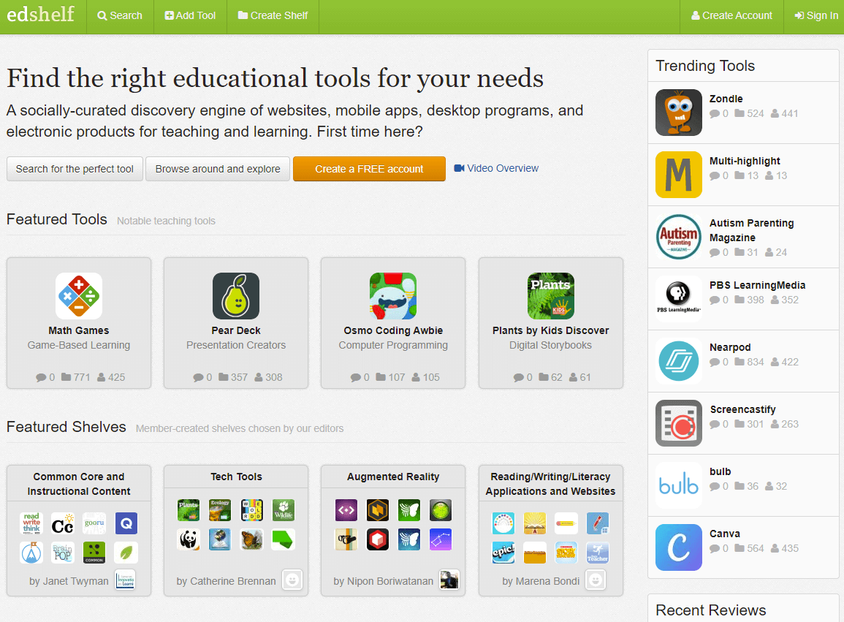Screen dimensions: 844x622
Task: Open the Nearpod logo icon
Action: [x=679, y=361]
